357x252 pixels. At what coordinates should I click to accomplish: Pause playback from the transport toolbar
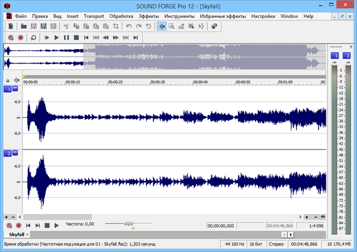66,37
